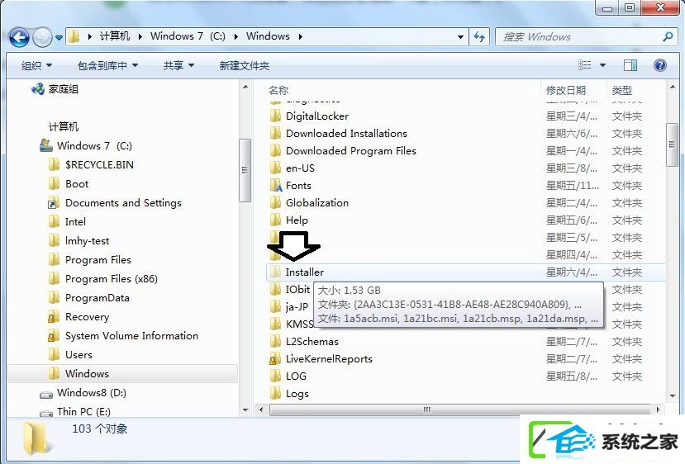The image size is (685, 464).
Task: Click the Globalization folder icon
Action: point(275,203)
